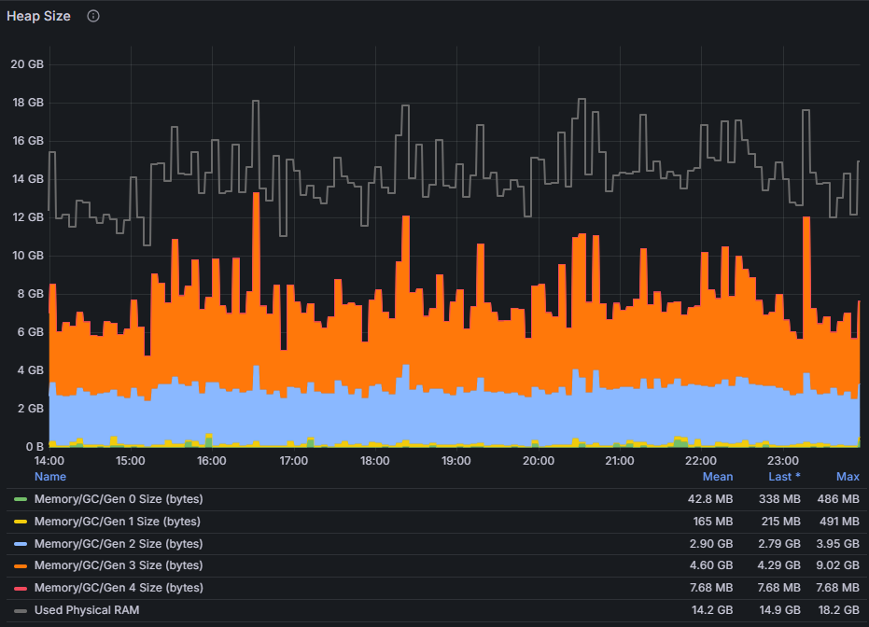Click the 23:00 label on the time axis

tap(782, 461)
